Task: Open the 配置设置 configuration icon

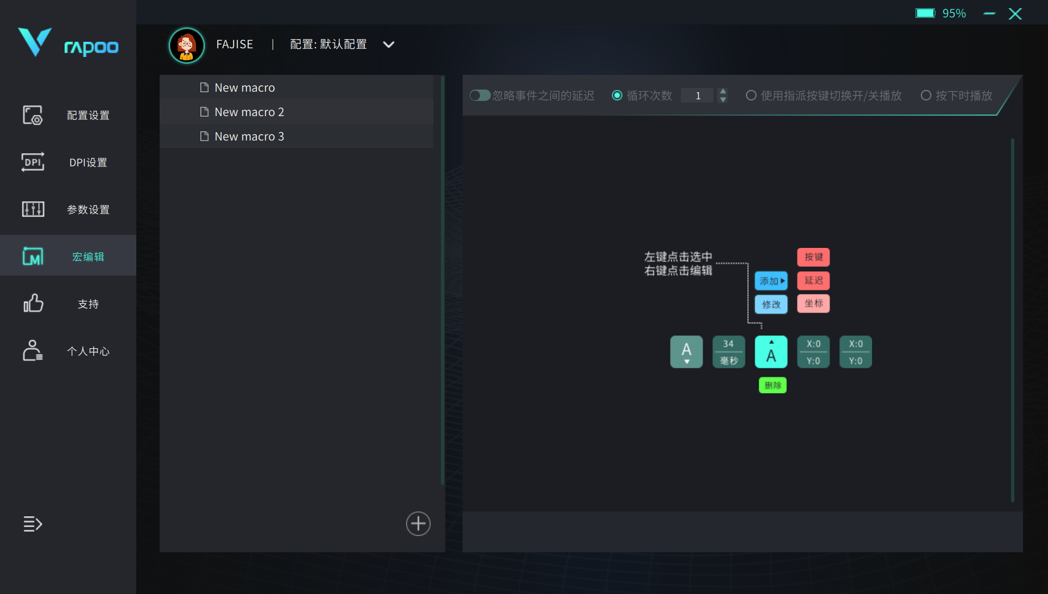Action: (x=33, y=115)
